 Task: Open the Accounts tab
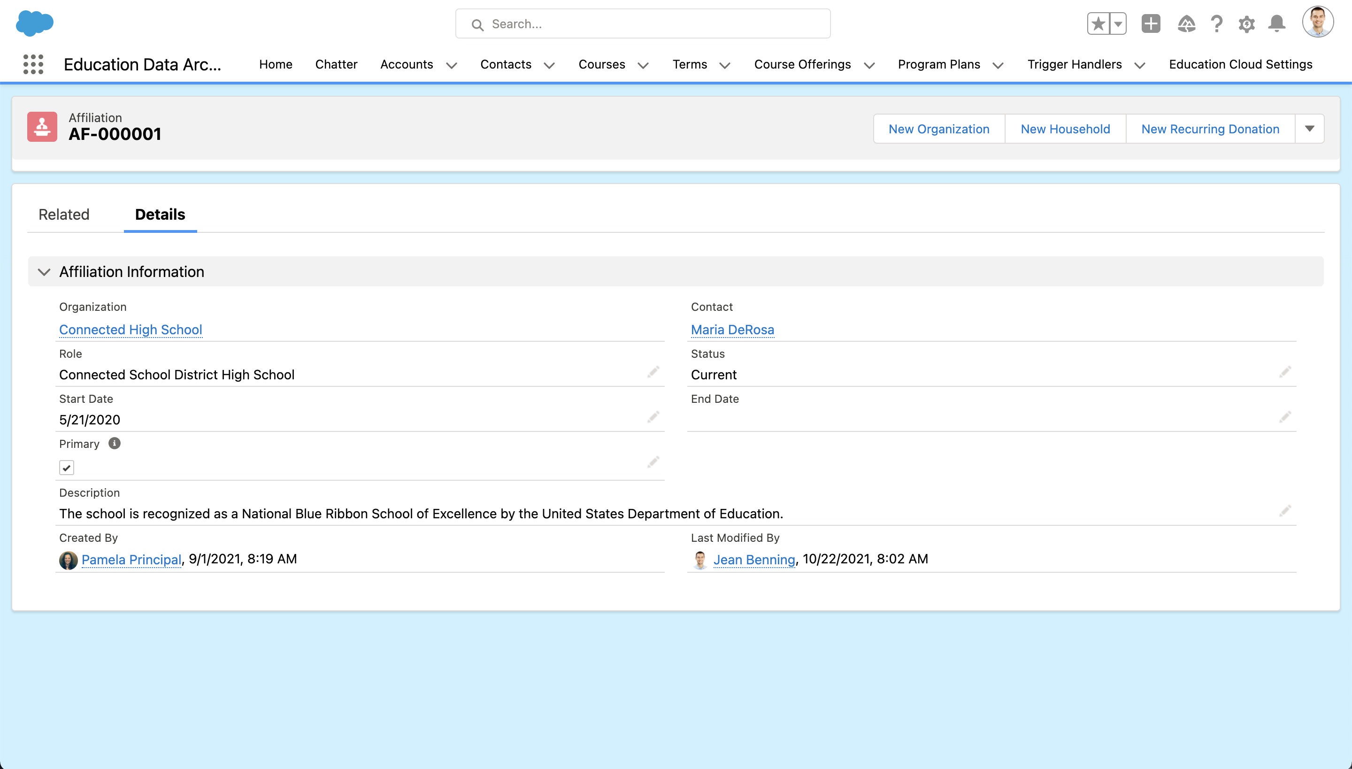tap(407, 64)
